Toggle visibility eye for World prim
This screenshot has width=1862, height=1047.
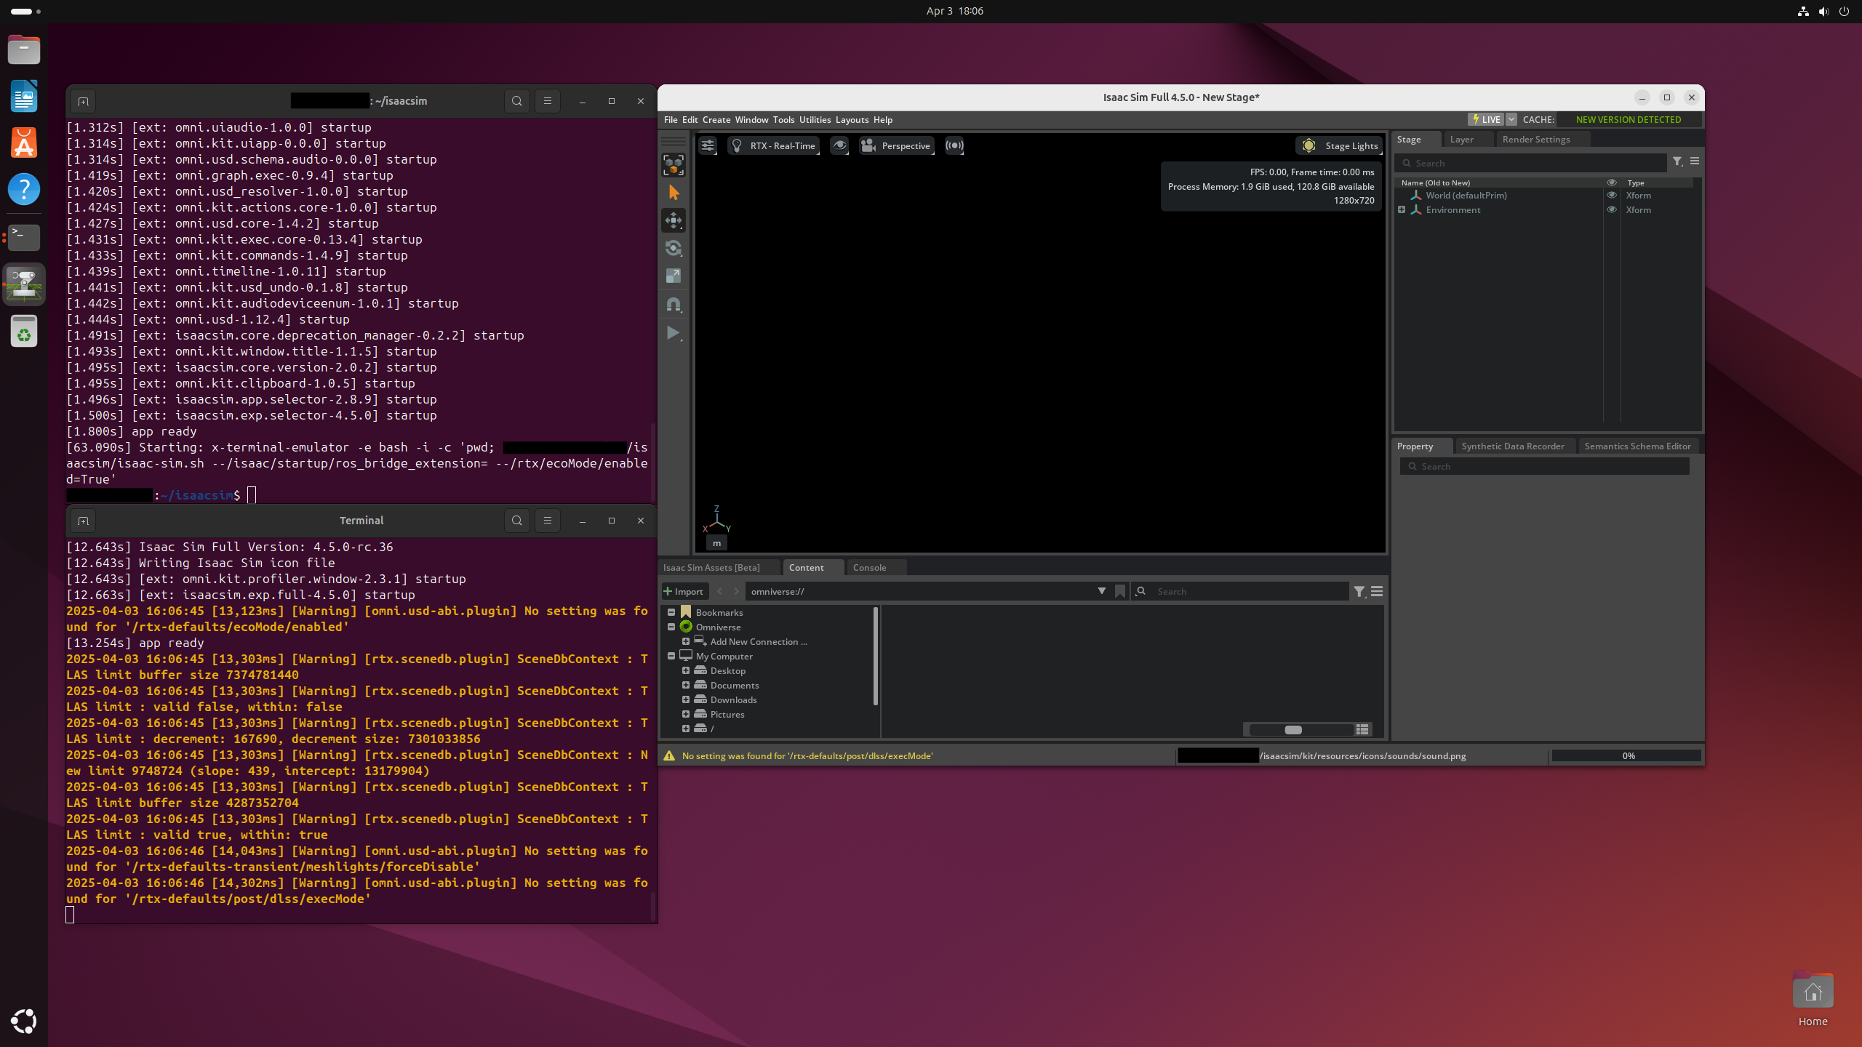(x=1611, y=195)
